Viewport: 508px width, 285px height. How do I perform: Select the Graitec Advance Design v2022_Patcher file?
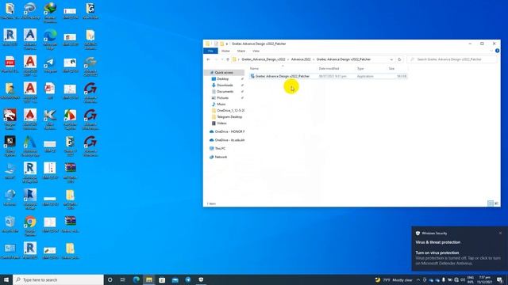[x=328, y=76]
